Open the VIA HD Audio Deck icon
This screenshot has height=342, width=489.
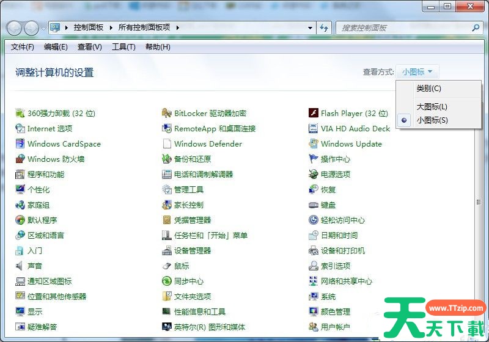coord(314,129)
